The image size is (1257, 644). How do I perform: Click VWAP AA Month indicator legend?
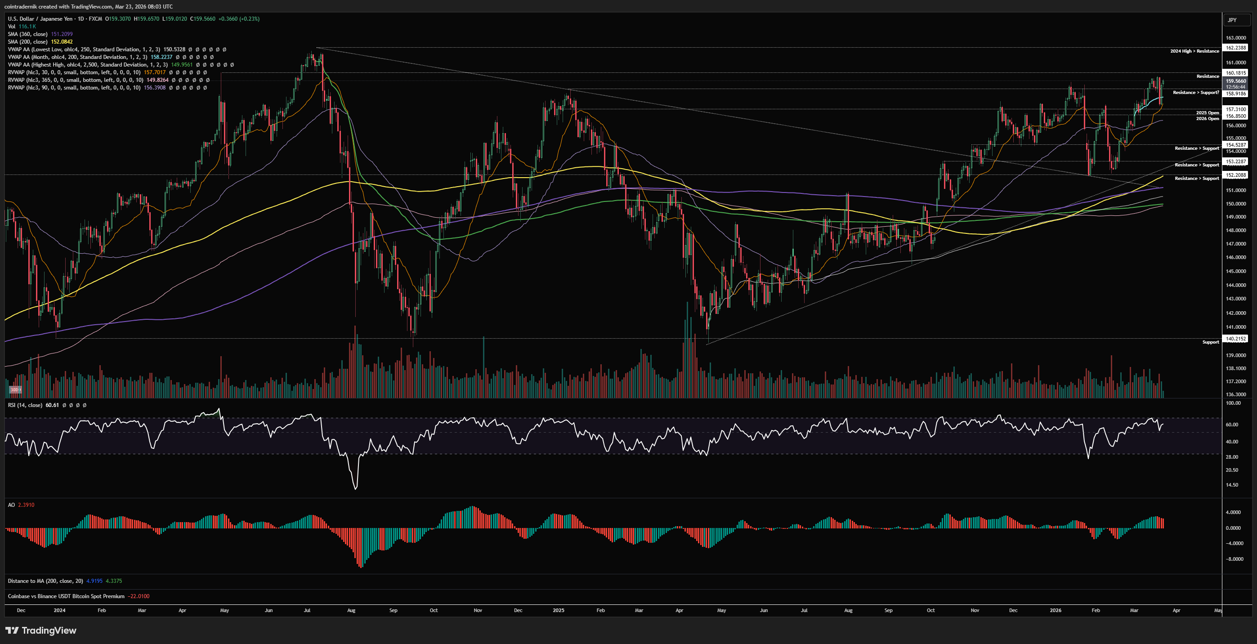pyautogui.click(x=77, y=57)
